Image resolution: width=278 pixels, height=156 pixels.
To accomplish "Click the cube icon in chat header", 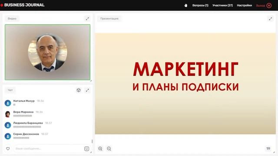I will [x=79, y=90].
